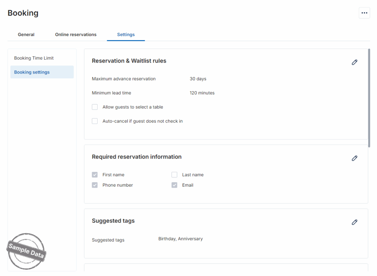Click the vertical scrollbar on the right

pos(369,98)
